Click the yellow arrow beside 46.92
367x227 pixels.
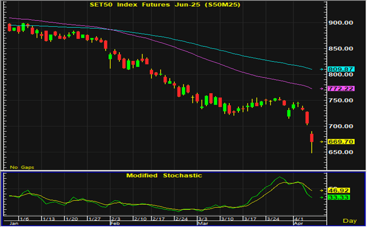tap(321, 190)
